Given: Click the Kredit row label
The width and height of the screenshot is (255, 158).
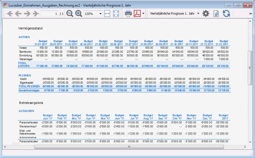Looking at the screenshot, I should tap(23, 79).
